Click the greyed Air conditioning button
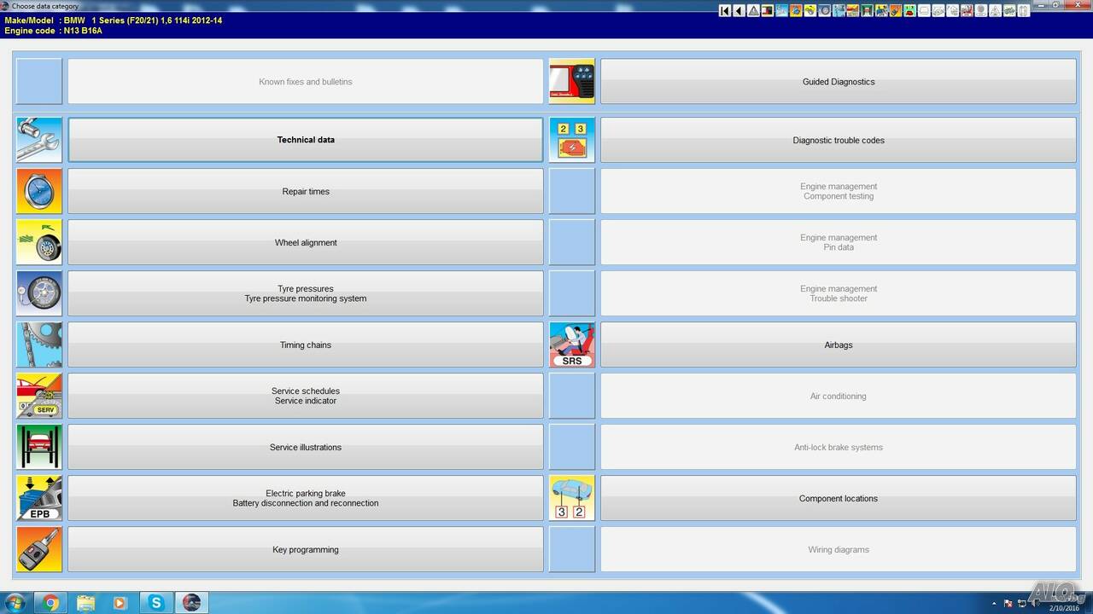This screenshot has height=614, width=1093. click(839, 396)
